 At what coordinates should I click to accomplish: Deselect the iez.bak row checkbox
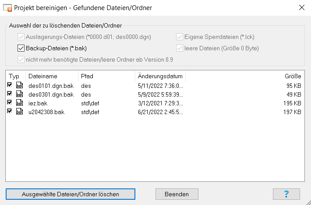[x=10, y=103]
